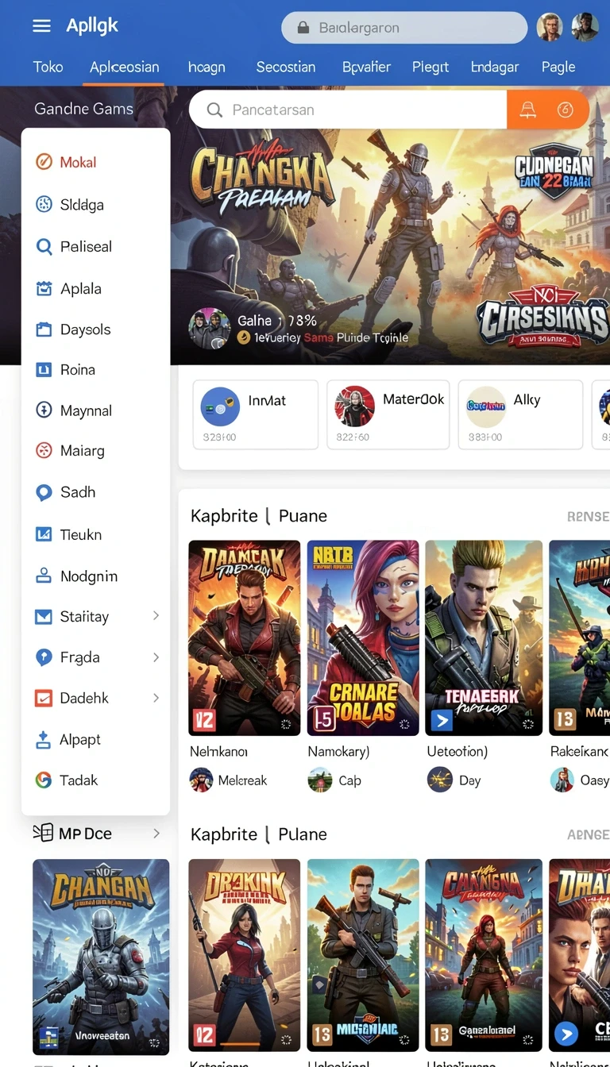Click the Dadehk red icon
The height and width of the screenshot is (1067, 610).
tap(44, 699)
